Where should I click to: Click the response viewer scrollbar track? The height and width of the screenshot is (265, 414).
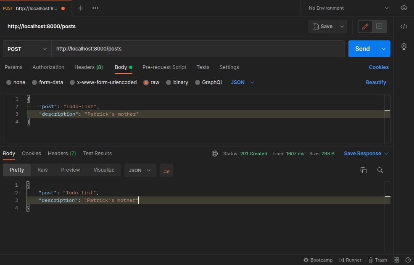pyautogui.click(x=388, y=217)
